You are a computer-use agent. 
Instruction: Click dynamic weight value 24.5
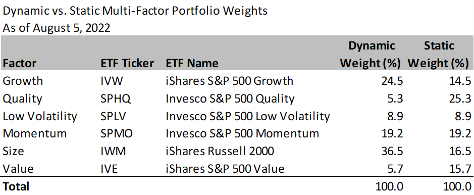(x=392, y=81)
